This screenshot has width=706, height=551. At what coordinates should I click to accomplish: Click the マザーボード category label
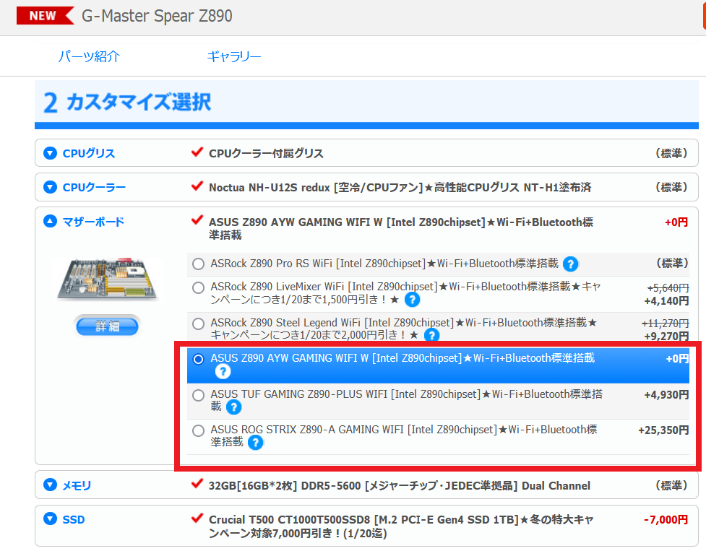(x=93, y=222)
